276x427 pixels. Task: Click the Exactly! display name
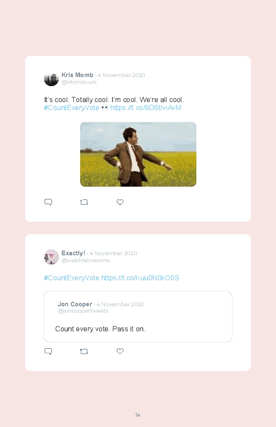tap(73, 253)
